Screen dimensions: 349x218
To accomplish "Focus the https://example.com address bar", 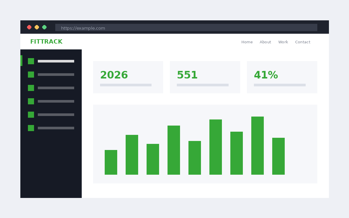I will click(x=186, y=28).
